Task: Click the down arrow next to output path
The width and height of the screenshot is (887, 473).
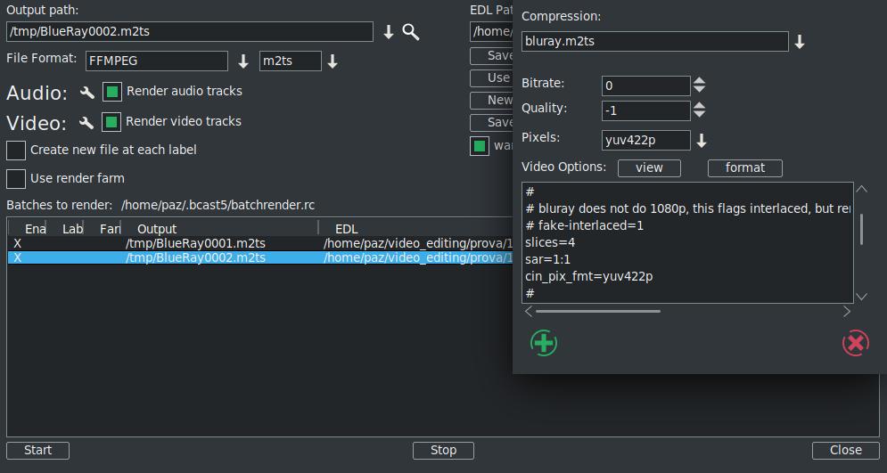Action: click(x=389, y=32)
